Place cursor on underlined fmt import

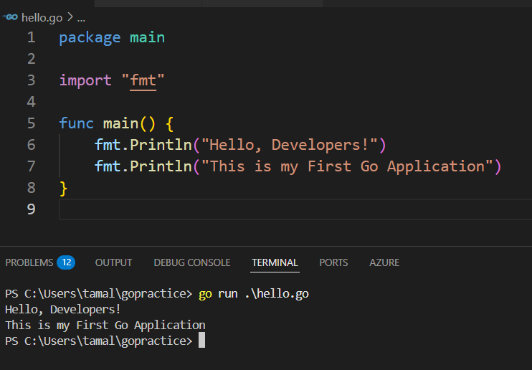point(143,81)
